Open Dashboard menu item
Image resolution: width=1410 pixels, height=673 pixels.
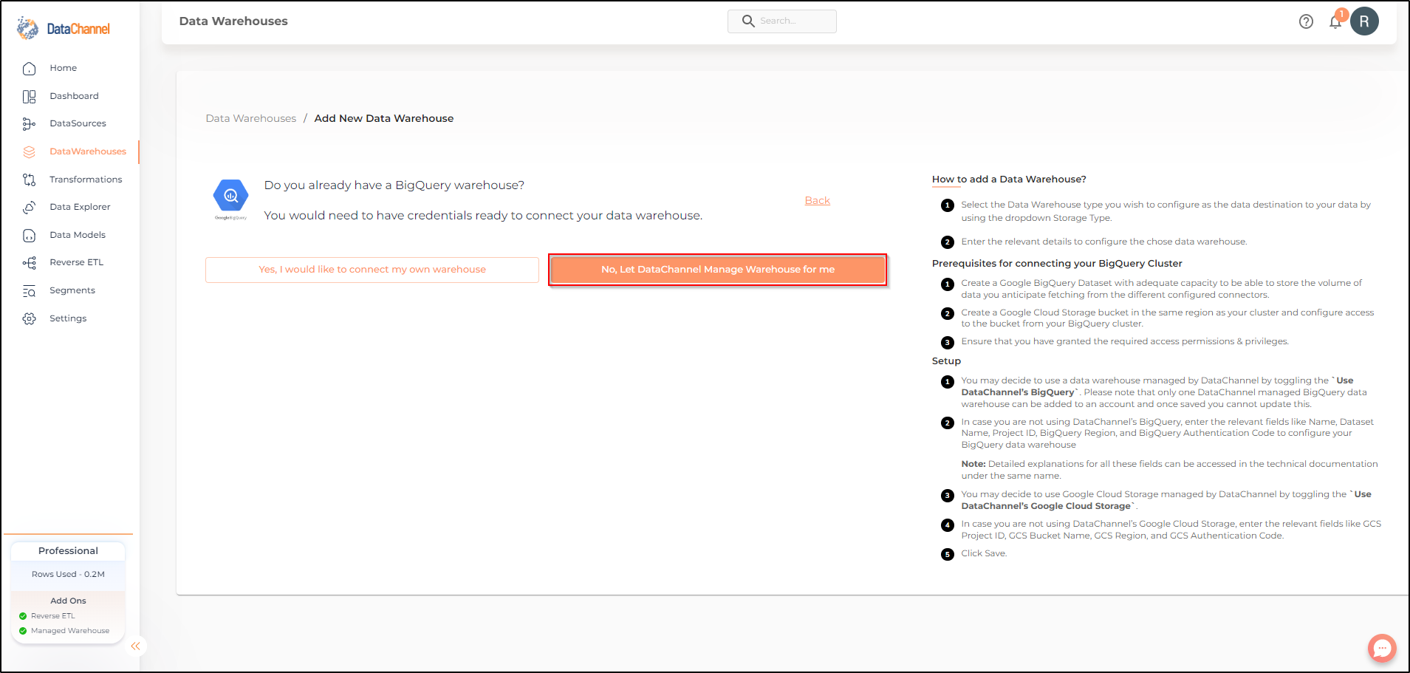point(74,96)
